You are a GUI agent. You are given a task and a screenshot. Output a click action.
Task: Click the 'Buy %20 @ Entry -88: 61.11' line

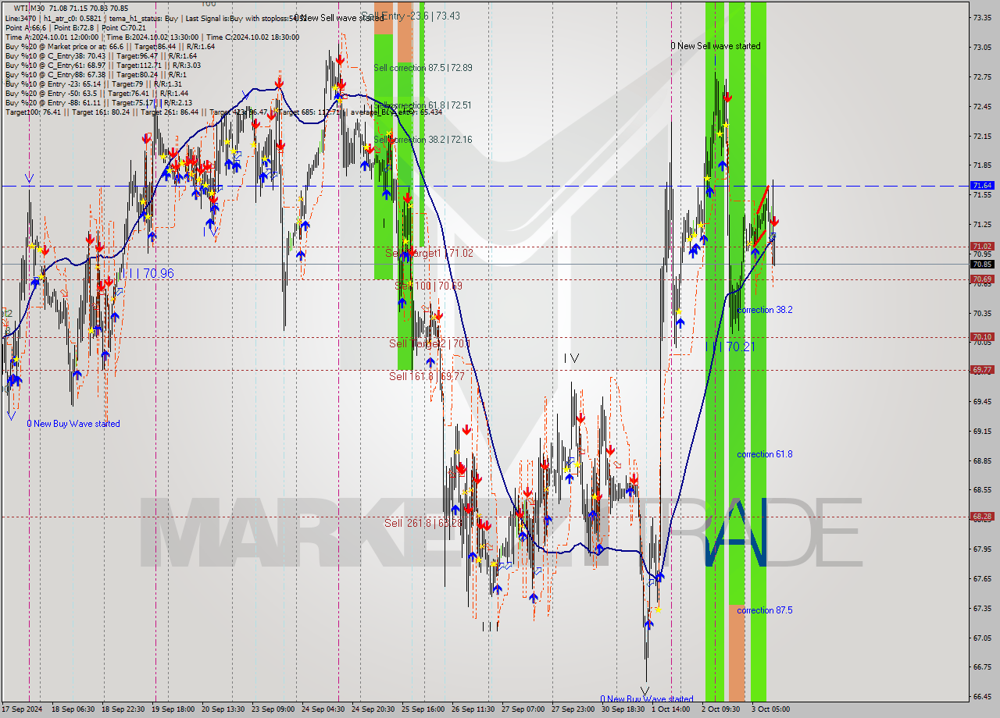pyautogui.click(x=98, y=102)
